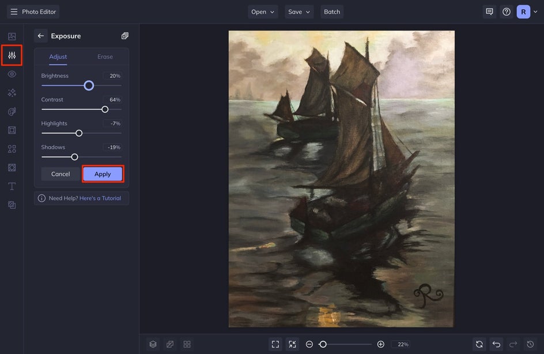Click the zoom slider handle
The image size is (544, 354).
pyautogui.click(x=323, y=344)
